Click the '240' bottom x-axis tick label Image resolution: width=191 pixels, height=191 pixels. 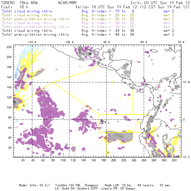point(134,160)
